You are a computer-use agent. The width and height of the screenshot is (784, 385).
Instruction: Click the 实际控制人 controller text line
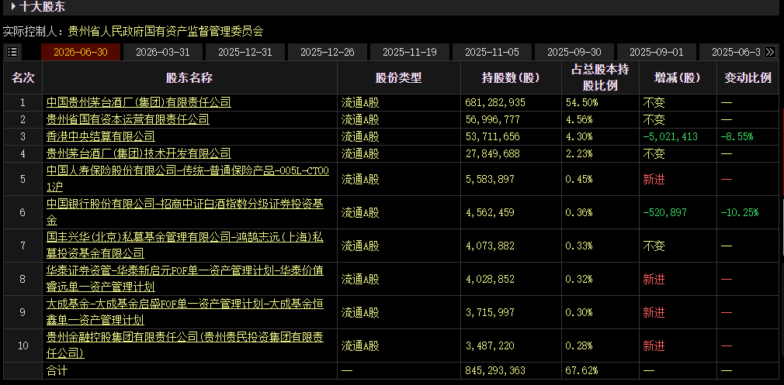(133, 32)
